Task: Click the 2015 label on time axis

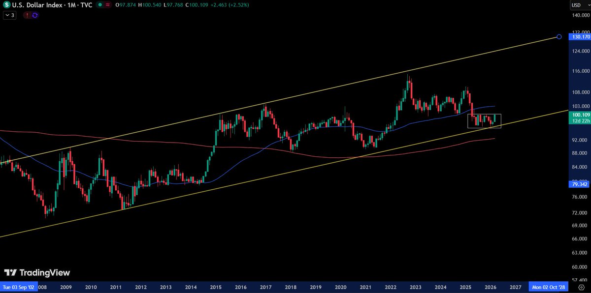Action: (216, 287)
